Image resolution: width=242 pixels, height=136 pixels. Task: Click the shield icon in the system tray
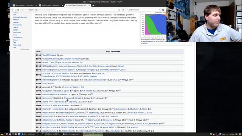pyautogui.click(x=220, y=134)
